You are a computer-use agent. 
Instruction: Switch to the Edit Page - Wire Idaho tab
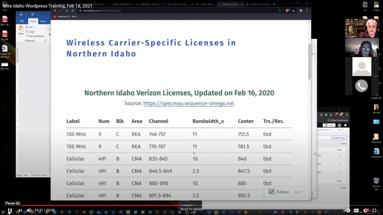(x=148, y=4)
